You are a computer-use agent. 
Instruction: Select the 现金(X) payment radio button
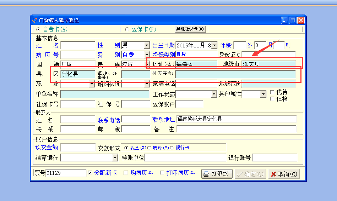tap(126, 148)
